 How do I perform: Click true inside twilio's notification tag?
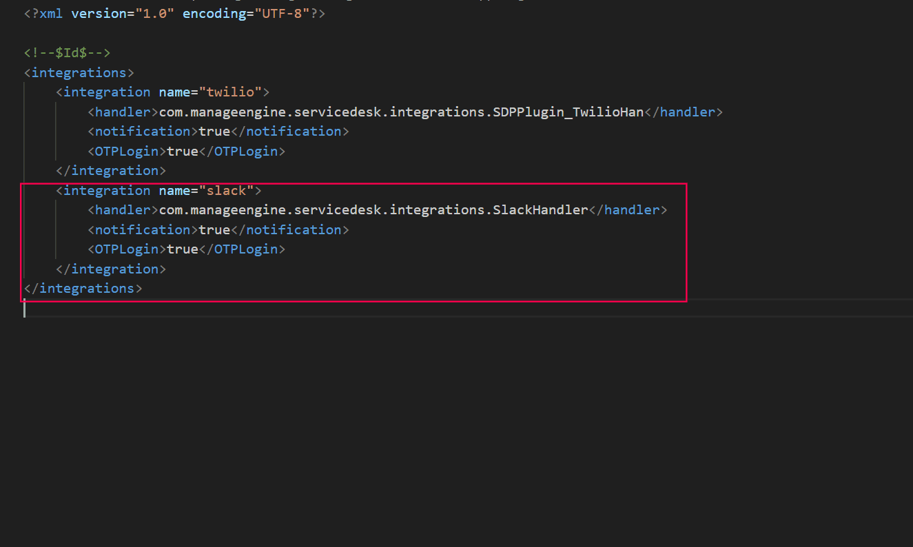[214, 131]
